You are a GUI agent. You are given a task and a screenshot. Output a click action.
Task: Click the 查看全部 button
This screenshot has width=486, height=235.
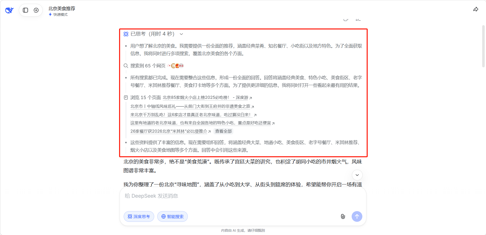pos(223,131)
